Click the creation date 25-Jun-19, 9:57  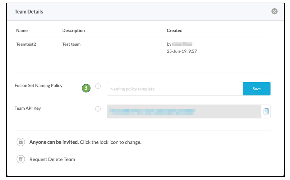(182, 51)
